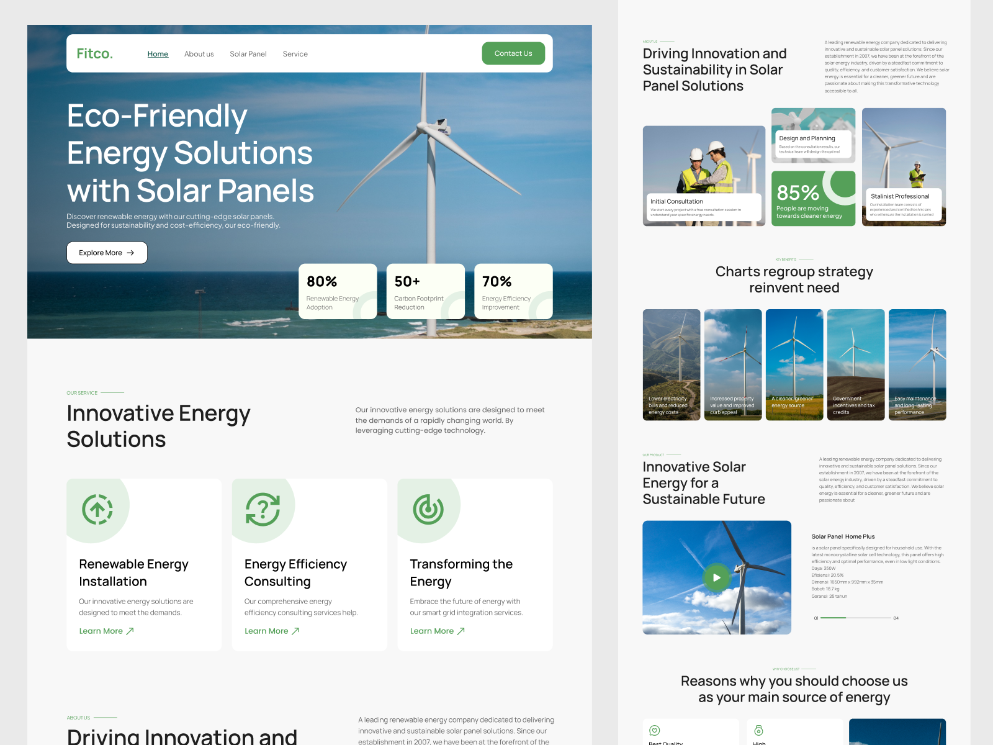Open Learn More under Renewable Energy Installation
Viewport: 993px width, 745px height.
(x=101, y=631)
